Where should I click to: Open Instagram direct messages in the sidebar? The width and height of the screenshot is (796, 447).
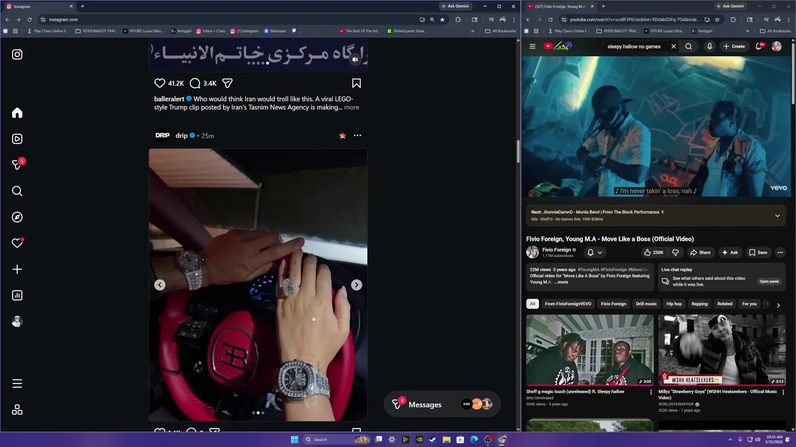point(17,165)
